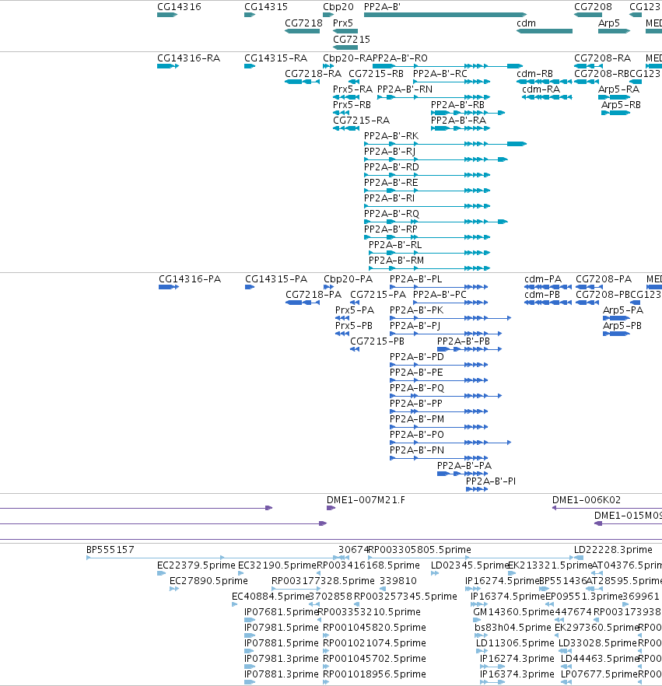Image resolution: width=662 pixels, height=686 pixels.
Task: Click the long PP2A-B' gene bar
Action: coord(445,15)
